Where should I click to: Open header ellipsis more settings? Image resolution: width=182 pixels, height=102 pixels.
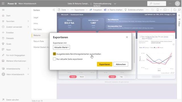click(170, 4)
